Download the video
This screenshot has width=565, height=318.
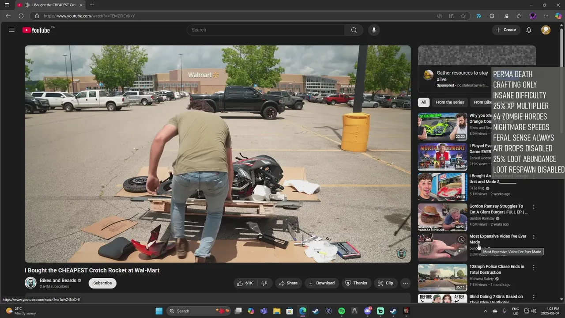click(321, 283)
